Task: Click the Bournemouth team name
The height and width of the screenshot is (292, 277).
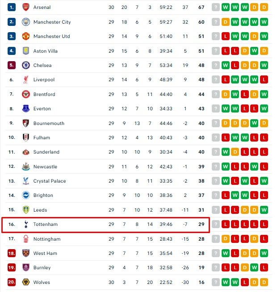Action: click(48, 123)
